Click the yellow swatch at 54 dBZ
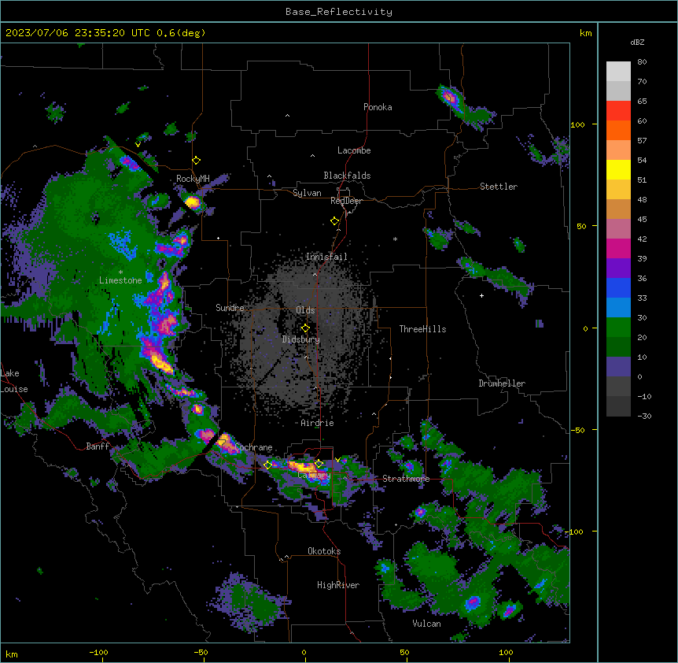Image resolution: width=678 pixels, height=663 pixels. click(x=618, y=169)
